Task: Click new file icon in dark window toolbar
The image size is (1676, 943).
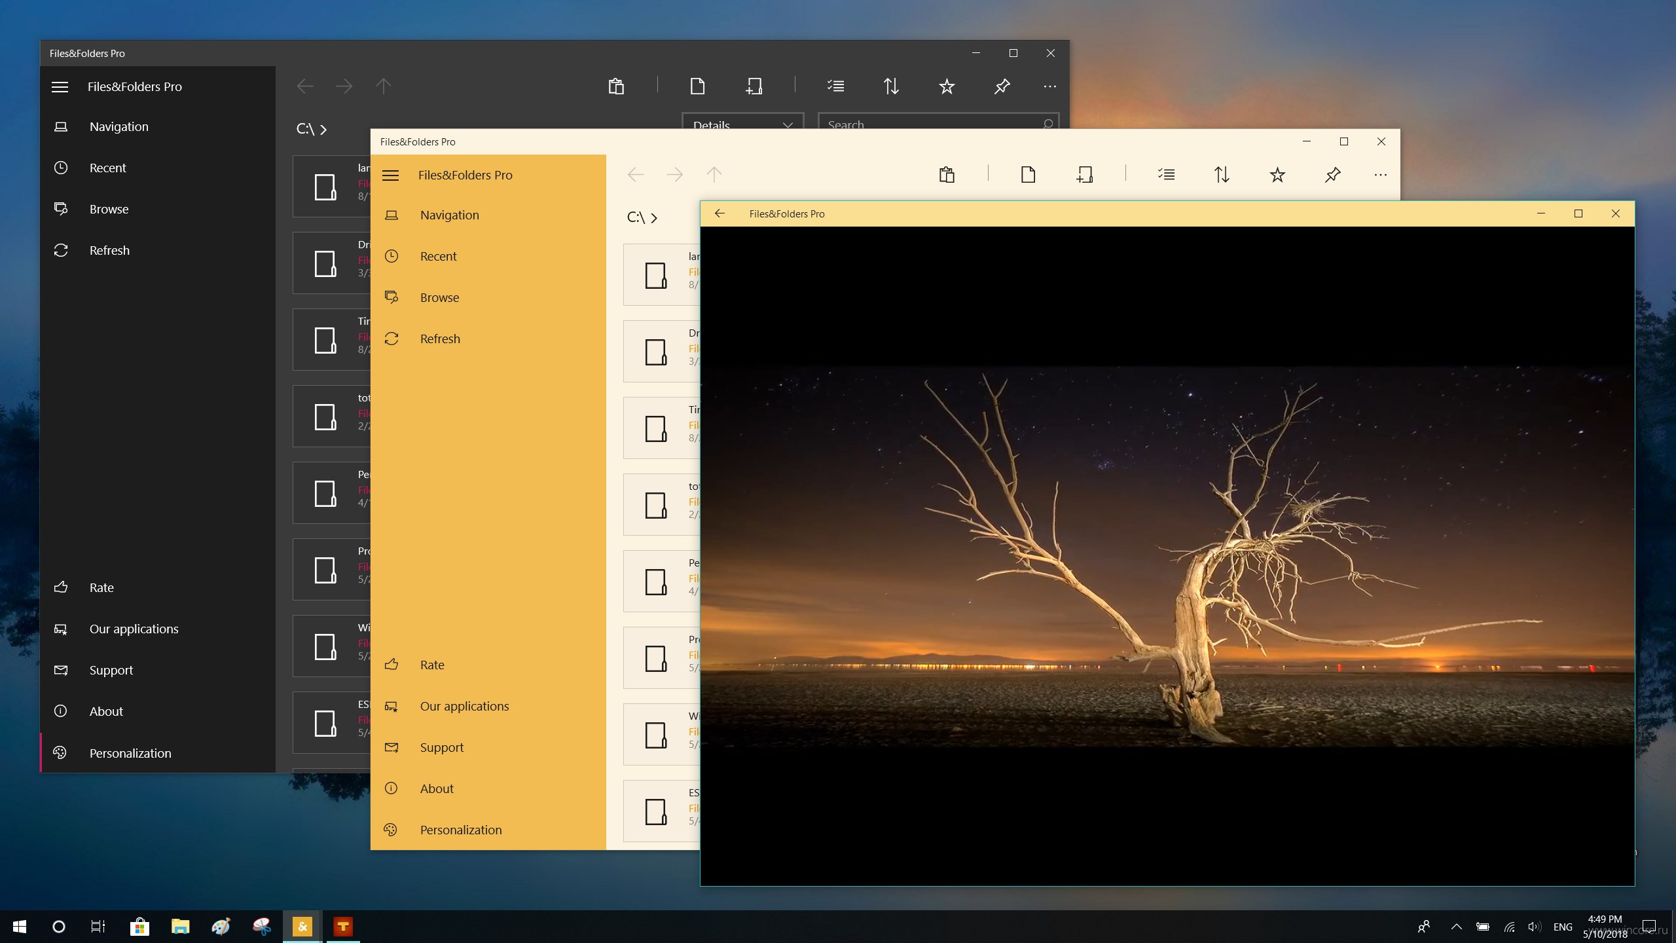Action: (x=697, y=86)
